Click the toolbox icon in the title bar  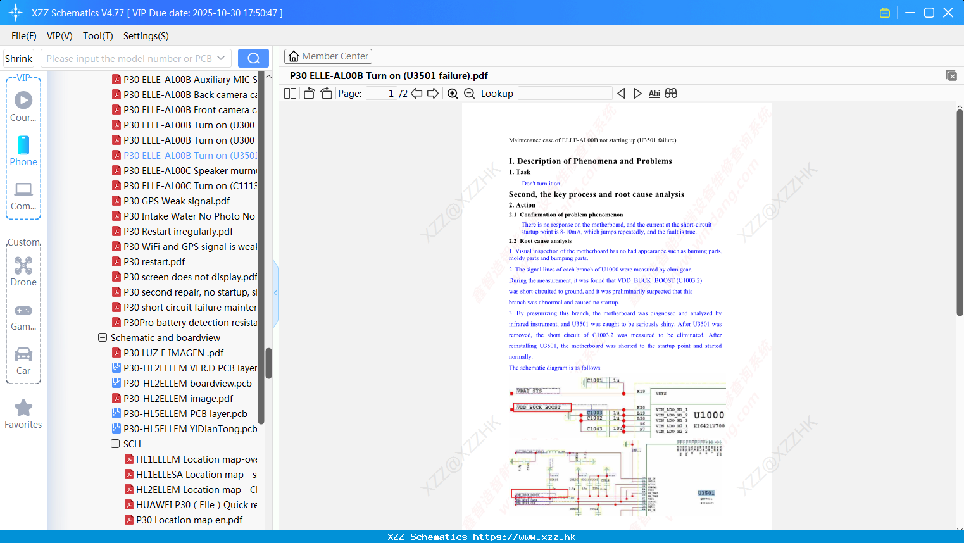(885, 13)
